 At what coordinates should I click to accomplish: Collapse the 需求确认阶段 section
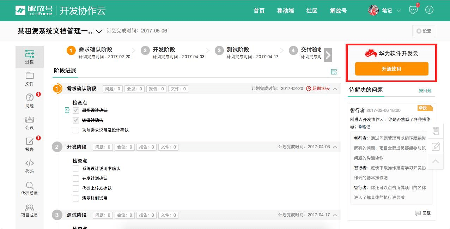point(335,89)
